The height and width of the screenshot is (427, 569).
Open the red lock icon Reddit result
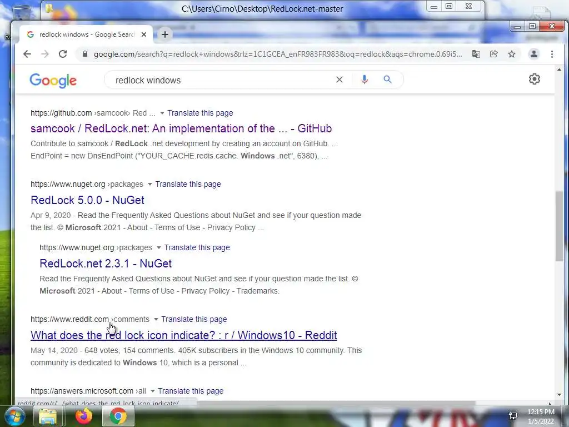(183, 335)
